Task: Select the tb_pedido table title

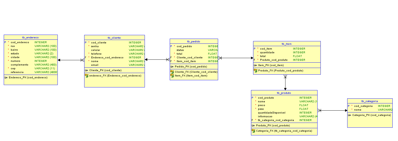Action: pyautogui.click(x=194, y=41)
